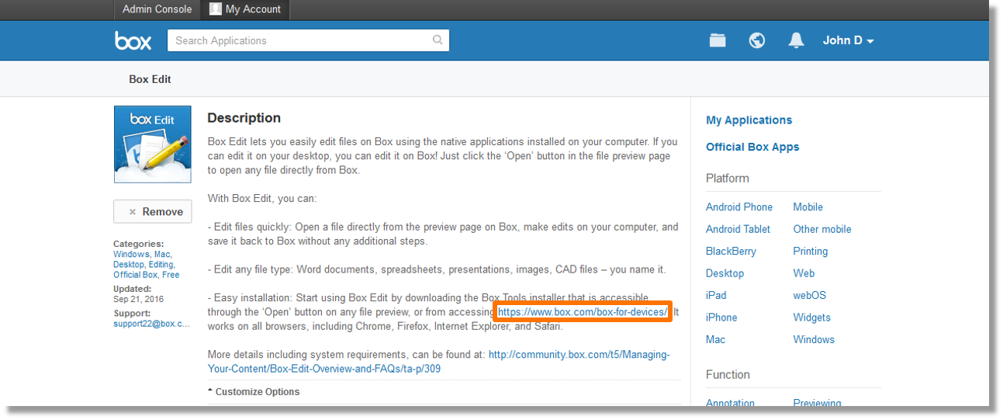Open the files folder icon in header
1003x420 pixels.
click(x=718, y=40)
